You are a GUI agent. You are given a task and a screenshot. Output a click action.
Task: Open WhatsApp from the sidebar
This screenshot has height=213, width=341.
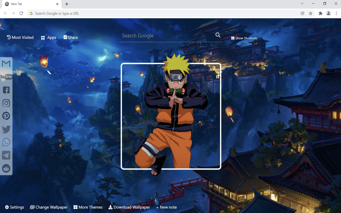6,142
